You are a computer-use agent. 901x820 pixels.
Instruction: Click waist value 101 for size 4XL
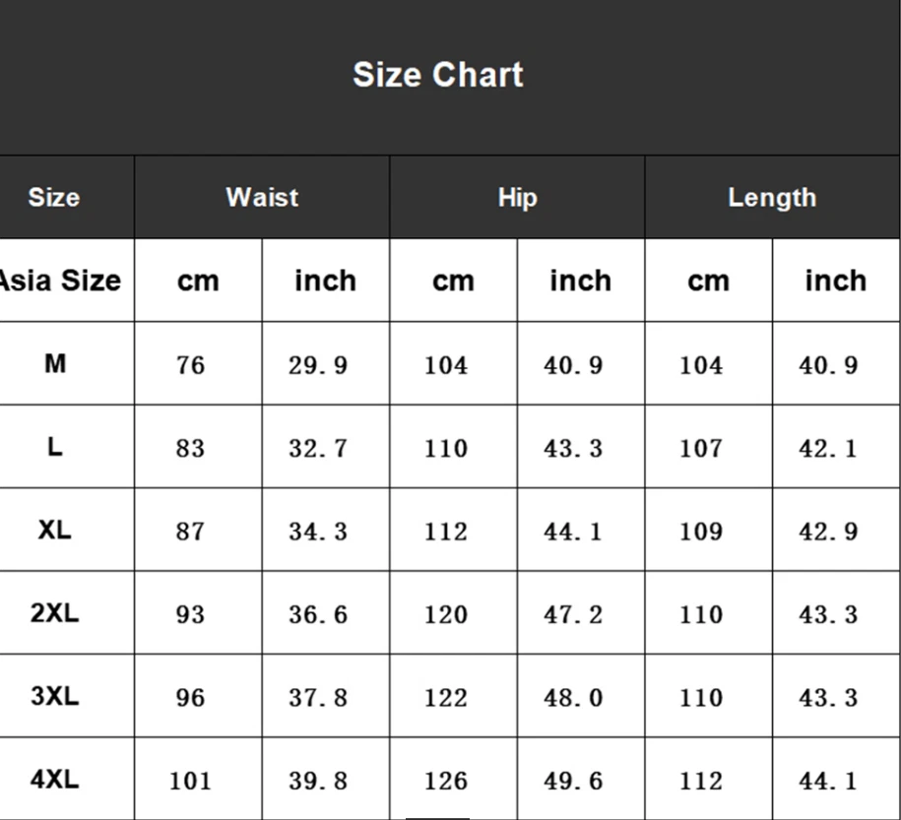pyautogui.click(x=190, y=782)
